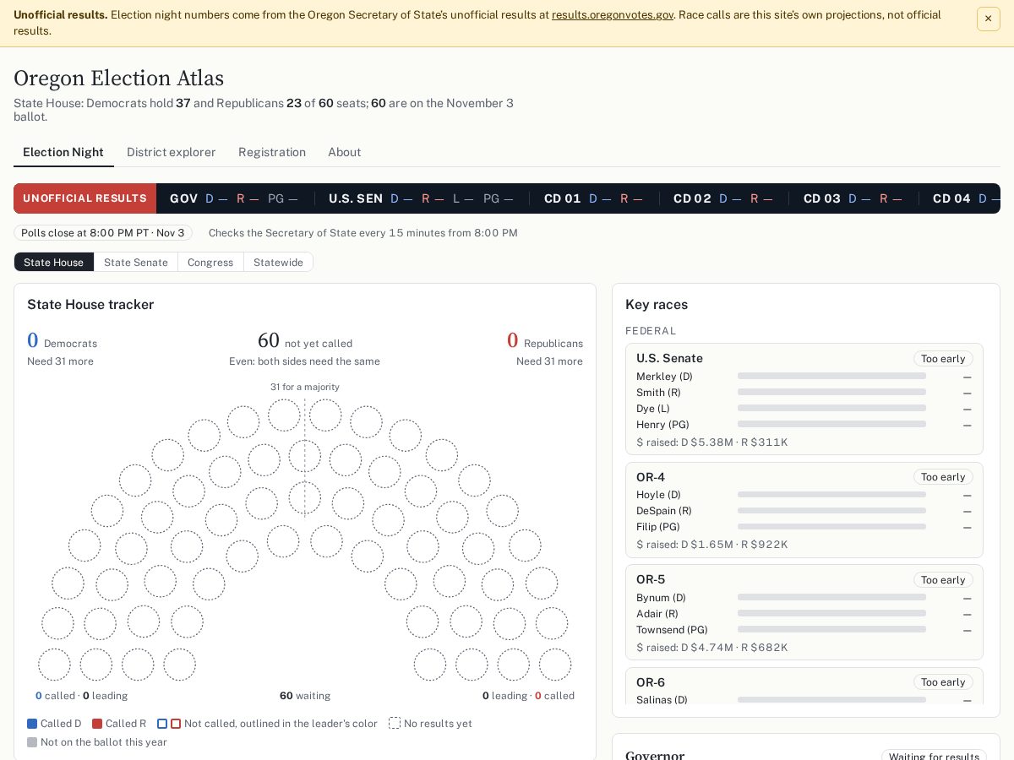
Task: Select candidate Henry (PG)
Action: point(662,425)
